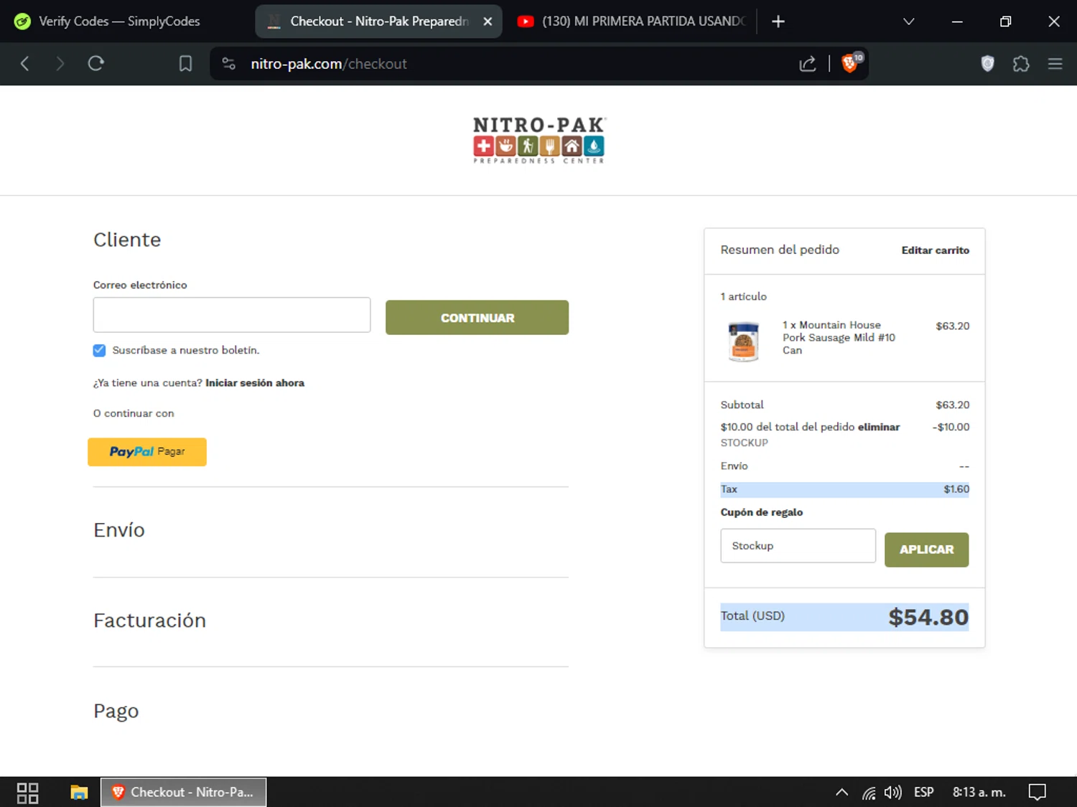Click the 1 artículo text
Viewport: 1077px width, 807px height.
tap(743, 296)
